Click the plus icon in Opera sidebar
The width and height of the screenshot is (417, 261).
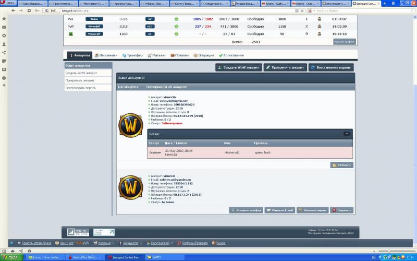point(4,85)
